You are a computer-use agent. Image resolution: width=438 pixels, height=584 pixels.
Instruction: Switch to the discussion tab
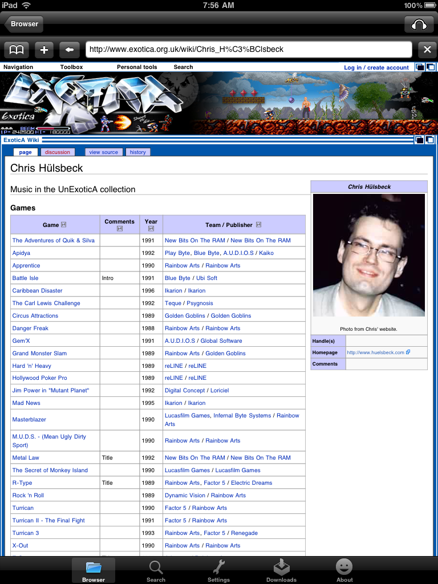[x=58, y=152]
